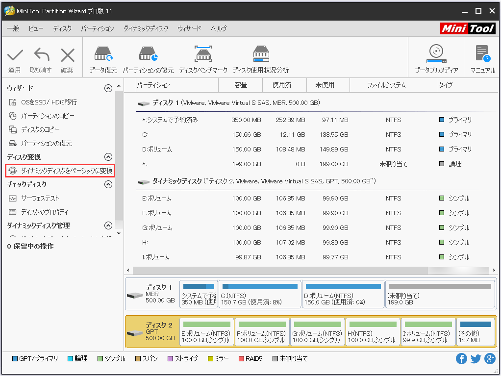Viewport: 501px width, 376px height.
Task: Sort by Capacity (容量) column header
Action: (241, 85)
